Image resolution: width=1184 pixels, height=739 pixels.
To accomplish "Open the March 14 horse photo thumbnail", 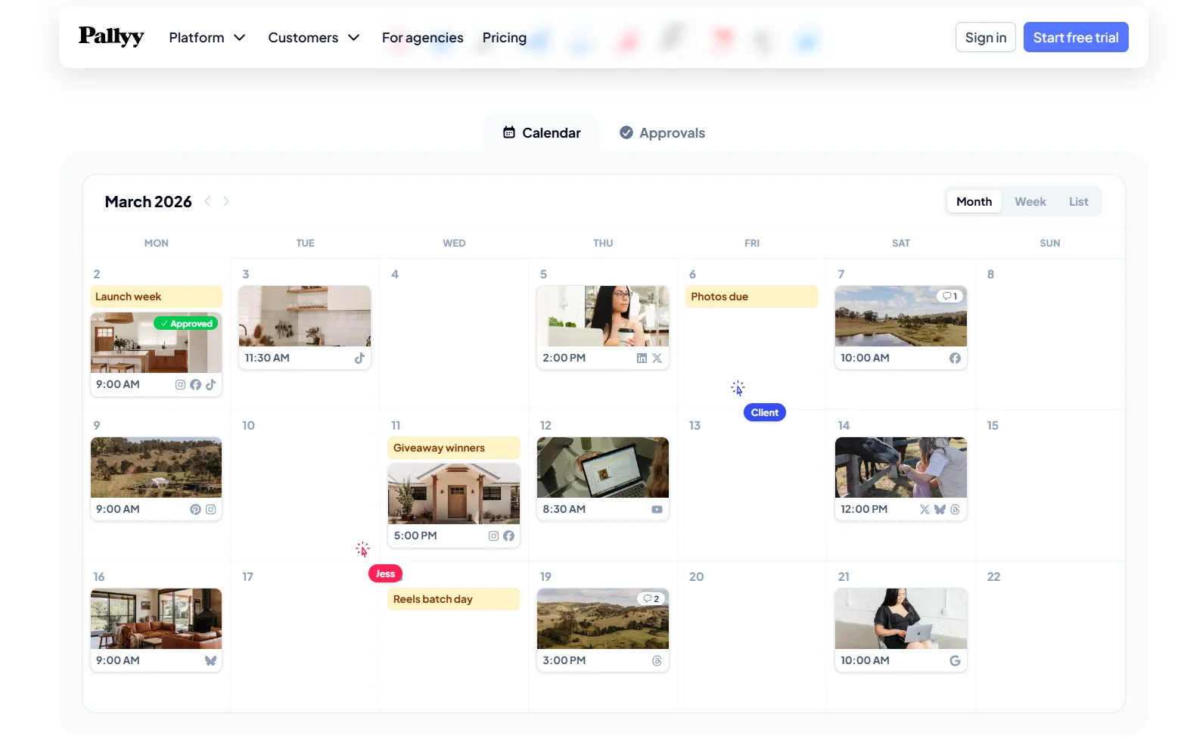I will tap(900, 467).
